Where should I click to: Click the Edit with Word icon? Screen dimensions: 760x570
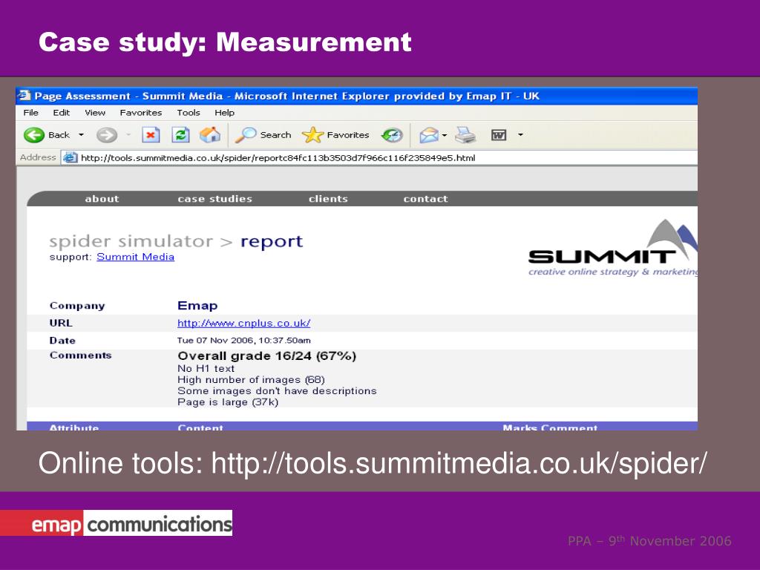tap(499, 135)
